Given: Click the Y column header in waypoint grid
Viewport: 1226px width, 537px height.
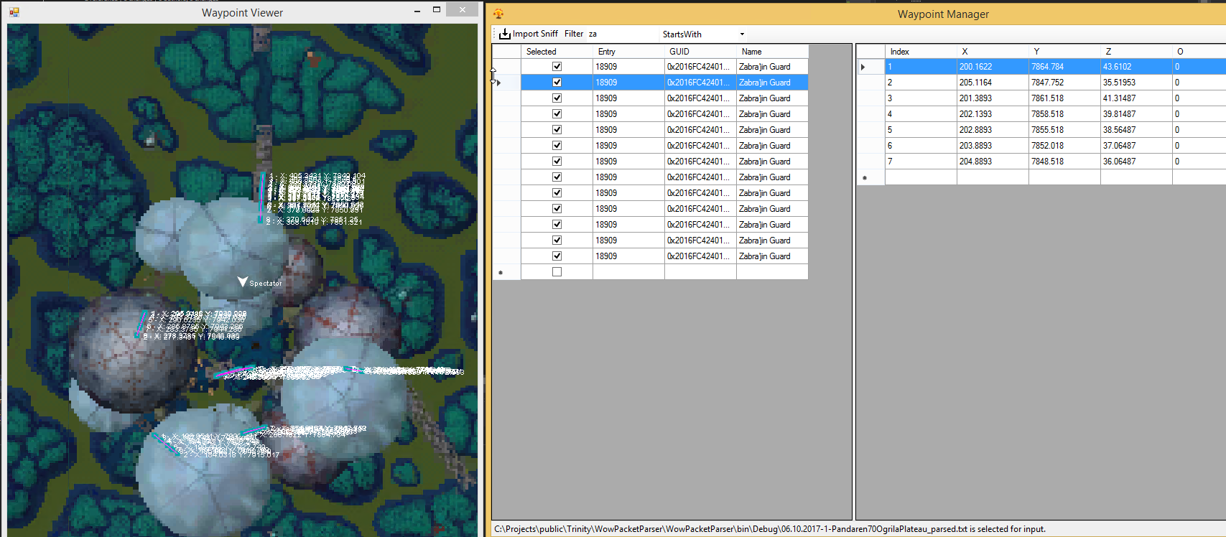Looking at the screenshot, I should pyautogui.click(x=1064, y=51).
